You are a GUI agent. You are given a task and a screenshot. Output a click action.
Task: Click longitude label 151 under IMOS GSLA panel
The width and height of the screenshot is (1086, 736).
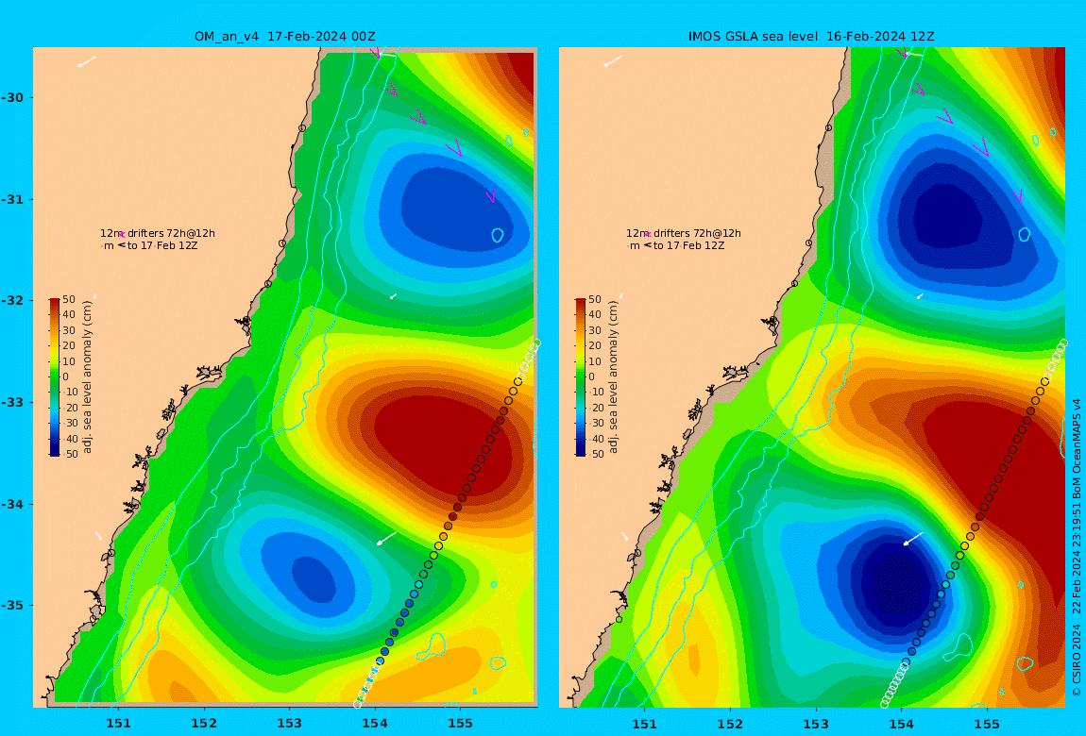tap(645, 724)
